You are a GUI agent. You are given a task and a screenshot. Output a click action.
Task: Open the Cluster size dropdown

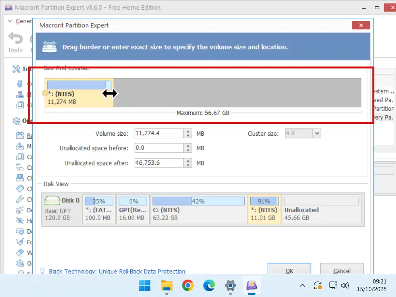pyautogui.click(x=317, y=133)
